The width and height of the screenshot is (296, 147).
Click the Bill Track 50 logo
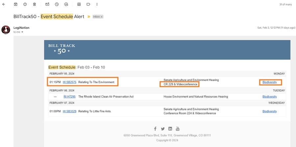click(62, 49)
